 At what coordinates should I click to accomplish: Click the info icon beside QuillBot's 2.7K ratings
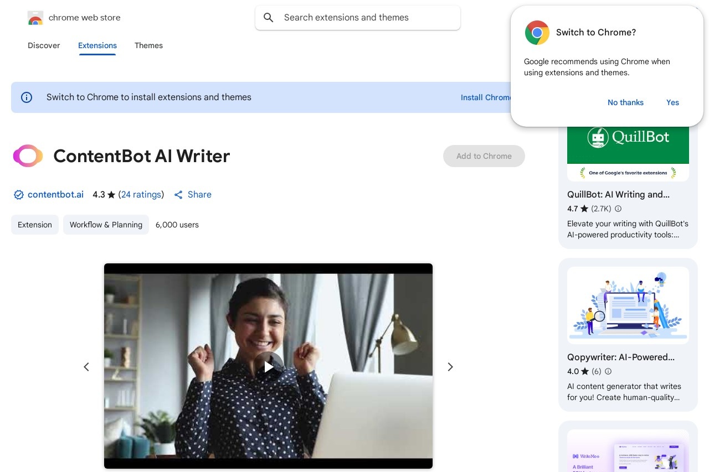point(618,209)
